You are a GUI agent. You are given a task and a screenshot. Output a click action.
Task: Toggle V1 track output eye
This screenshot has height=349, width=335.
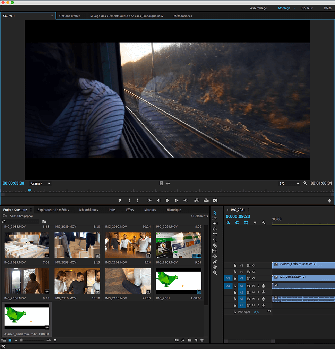coord(254,278)
